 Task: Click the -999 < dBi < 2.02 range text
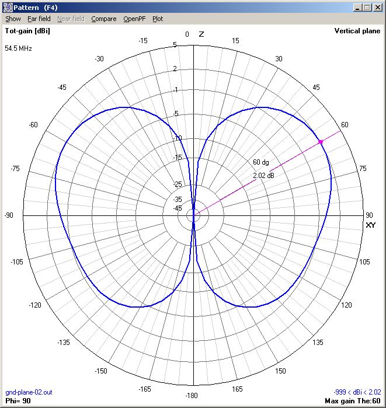tap(356, 393)
